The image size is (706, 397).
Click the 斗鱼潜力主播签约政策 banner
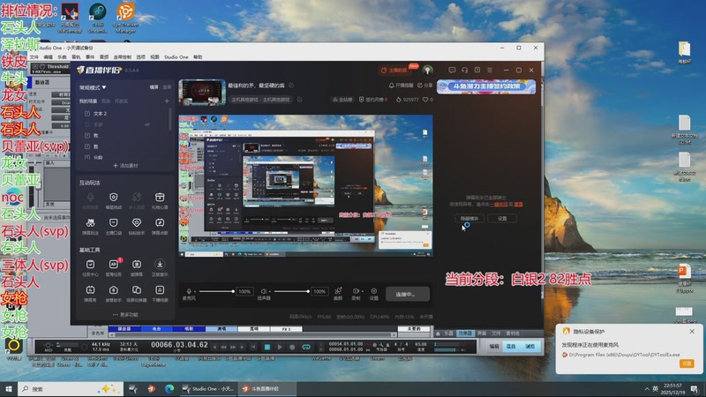486,86
